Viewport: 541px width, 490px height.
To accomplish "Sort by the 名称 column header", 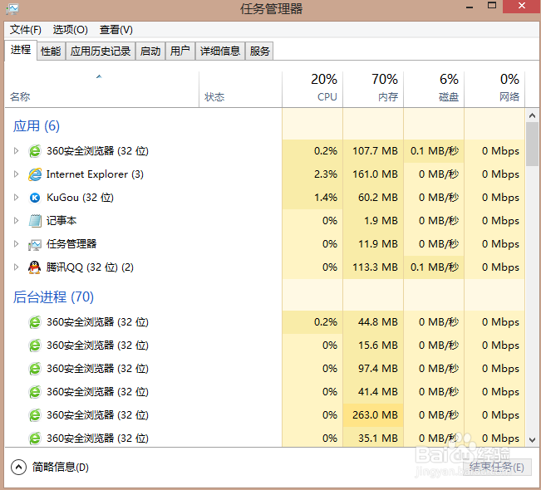I will [101, 90].
